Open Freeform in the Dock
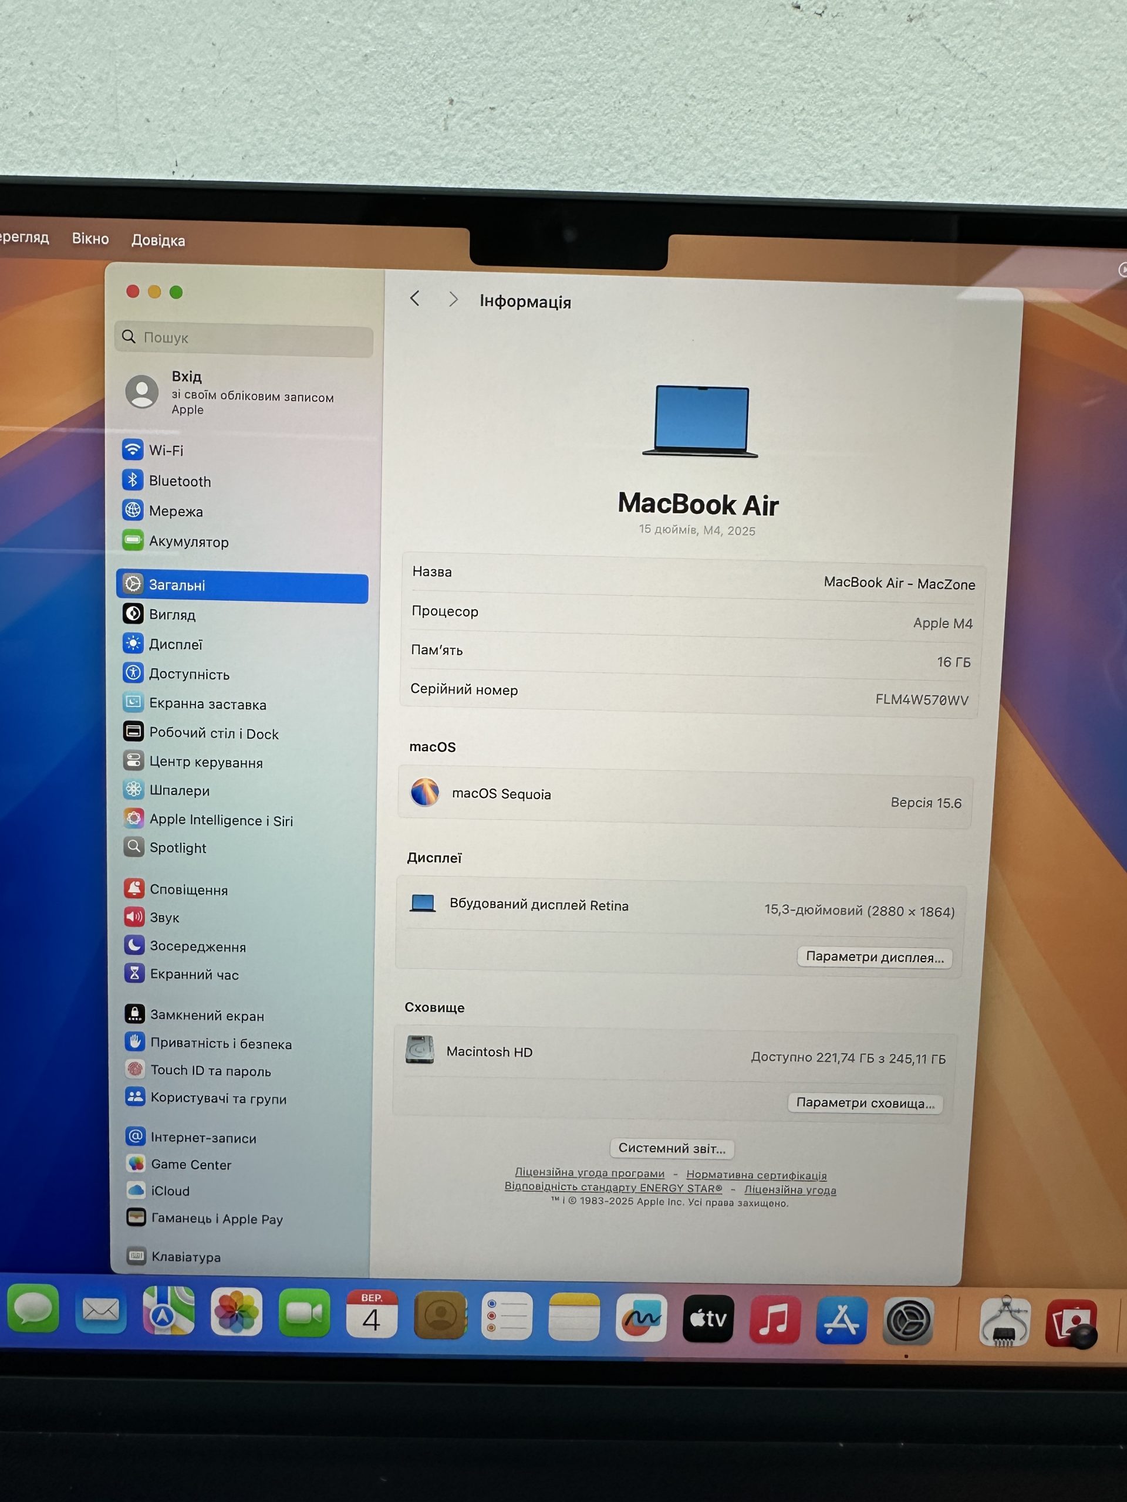This screenshot has width=1127, height=1502. point(642,1317)
